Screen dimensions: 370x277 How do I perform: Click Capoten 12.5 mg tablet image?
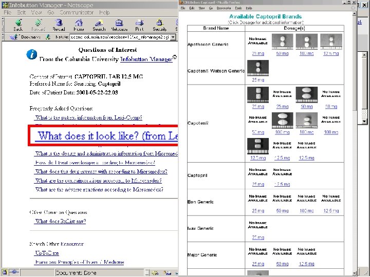[258, 146]
